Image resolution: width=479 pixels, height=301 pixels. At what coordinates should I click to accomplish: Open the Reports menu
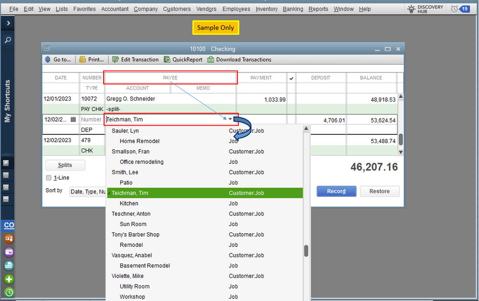(318, 9)
